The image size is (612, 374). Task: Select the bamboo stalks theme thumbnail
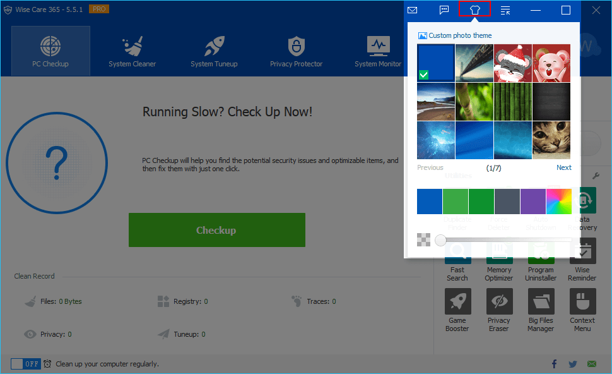coord(512,101)
